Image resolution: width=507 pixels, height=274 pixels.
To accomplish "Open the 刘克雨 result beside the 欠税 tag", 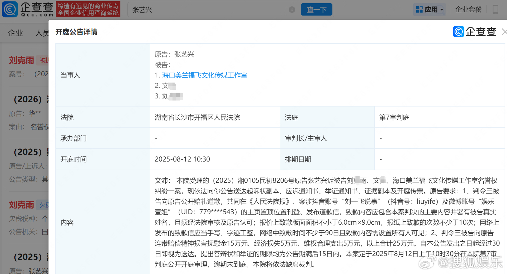I will tap(22, 205).
